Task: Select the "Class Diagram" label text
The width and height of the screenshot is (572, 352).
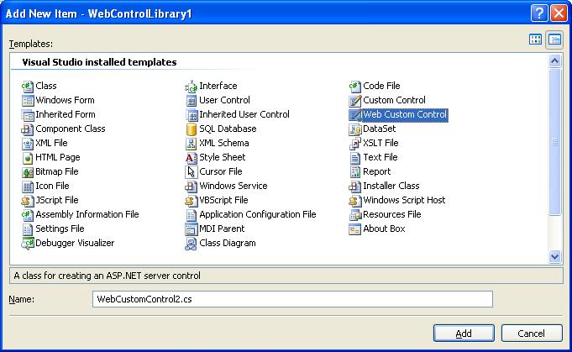Action: pos(228,243)
